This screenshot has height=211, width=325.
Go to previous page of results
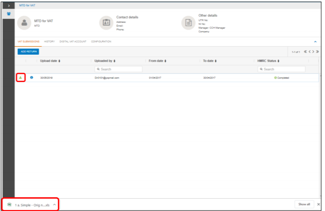(x=309, y=52)
